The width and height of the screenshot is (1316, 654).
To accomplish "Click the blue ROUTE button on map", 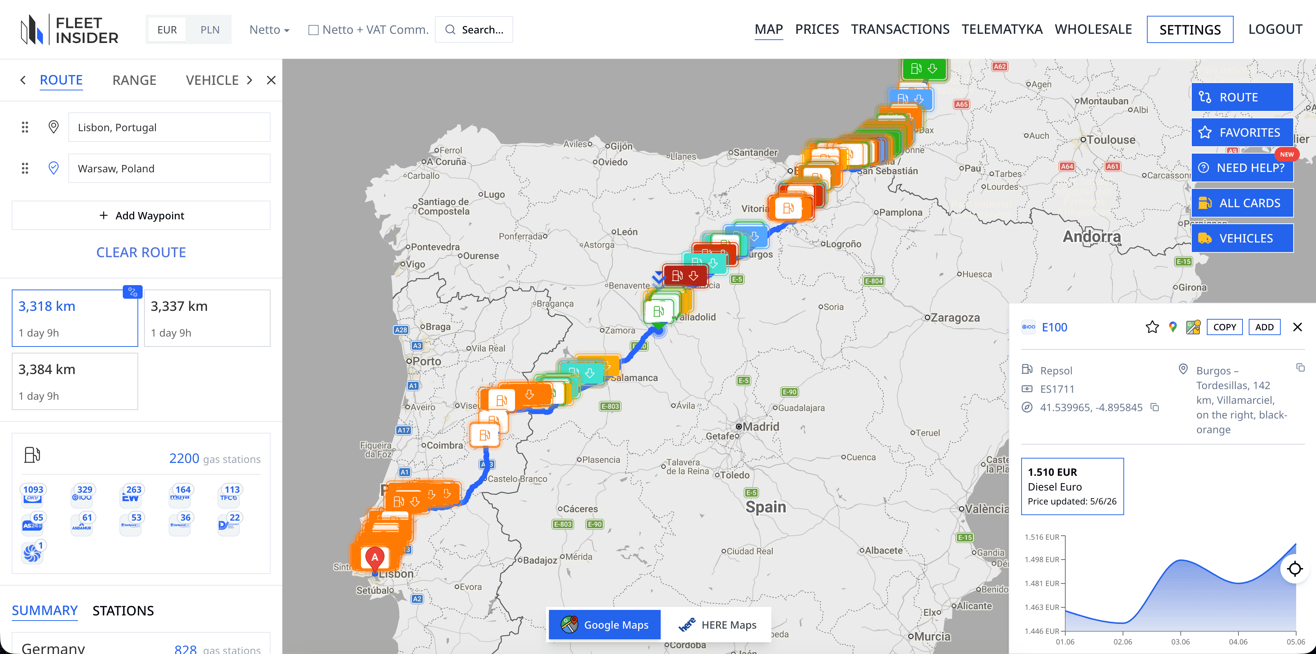I will click(1242, 97).
